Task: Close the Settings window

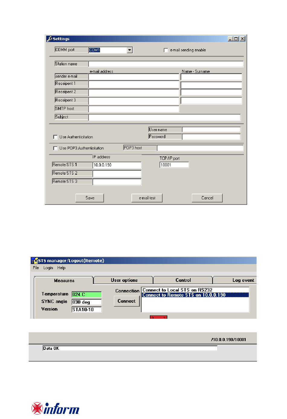Action: click(242, 39)
